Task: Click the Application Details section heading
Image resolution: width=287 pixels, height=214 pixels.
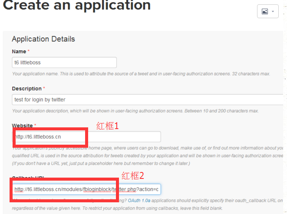Action: [43, 39]
